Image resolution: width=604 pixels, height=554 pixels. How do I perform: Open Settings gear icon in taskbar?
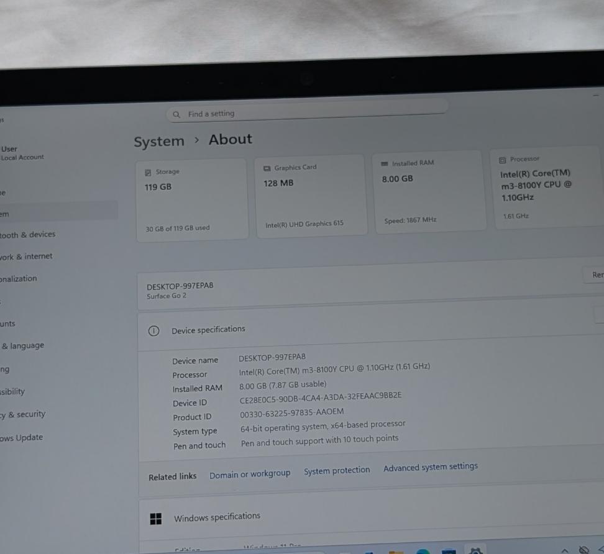coord(475,550)
